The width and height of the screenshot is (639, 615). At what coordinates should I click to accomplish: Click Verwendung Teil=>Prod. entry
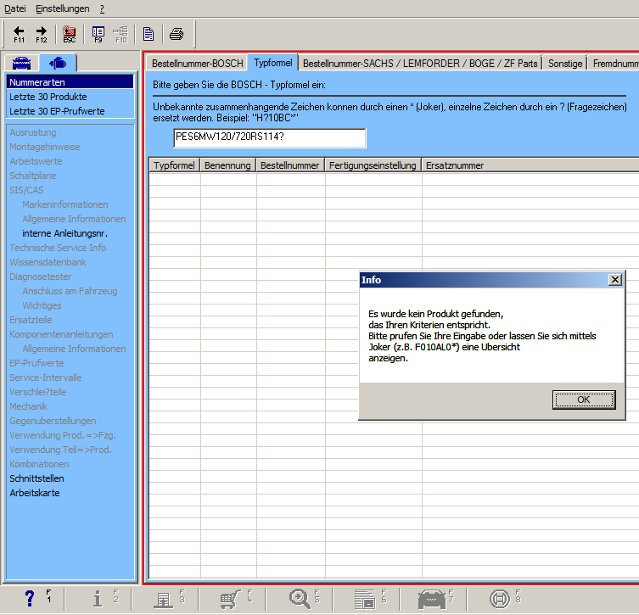point(61,450)
